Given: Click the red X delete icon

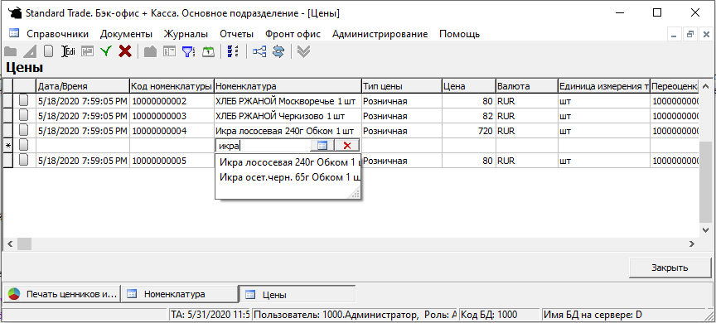Looking at the screenshot, I should 124,51.
